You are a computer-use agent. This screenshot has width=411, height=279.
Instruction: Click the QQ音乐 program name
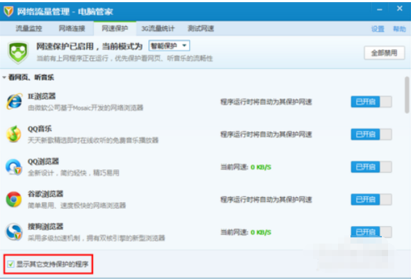click(x=40, y=128)
